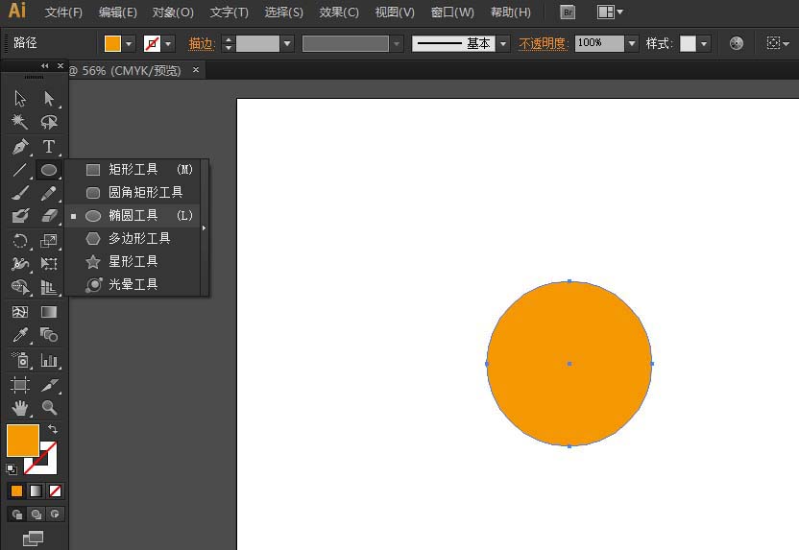Open opacity 100% dropdown arrow
799x550 pixels.
[632, 44]
